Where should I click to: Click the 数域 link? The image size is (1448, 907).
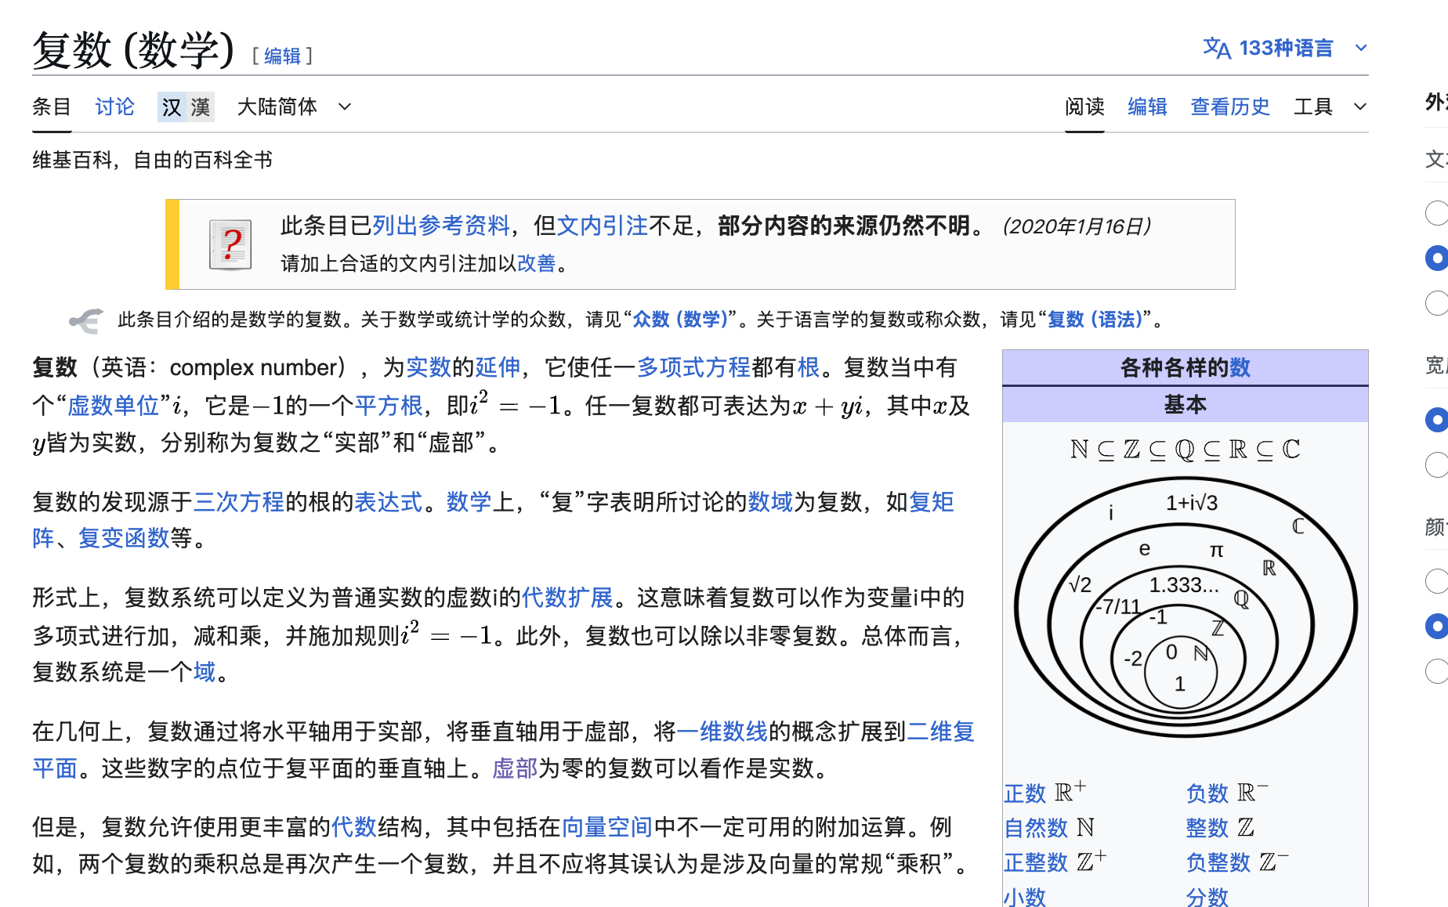click(x=770, y=502)
